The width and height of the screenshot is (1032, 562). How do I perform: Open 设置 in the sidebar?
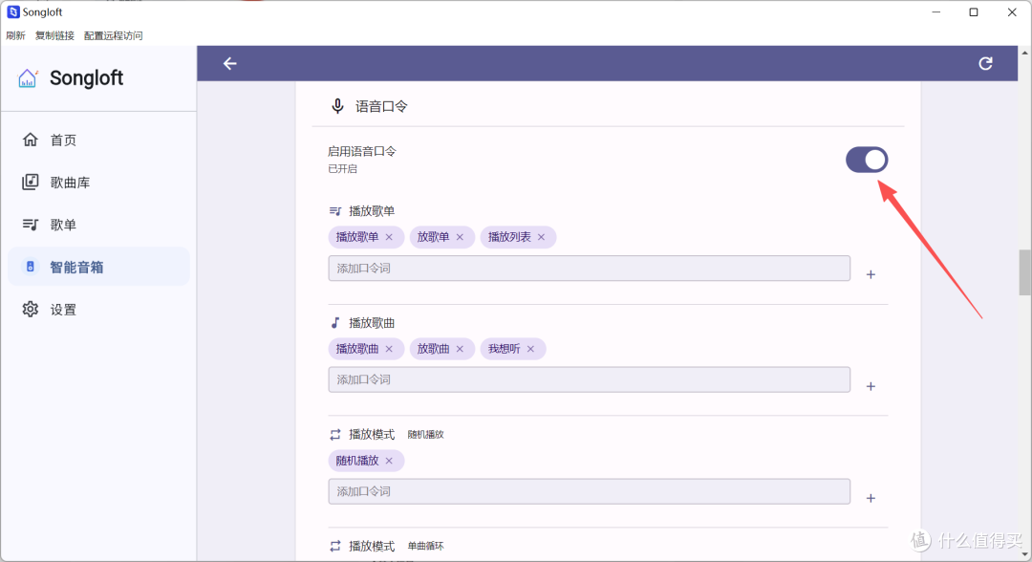pos(98,310)
